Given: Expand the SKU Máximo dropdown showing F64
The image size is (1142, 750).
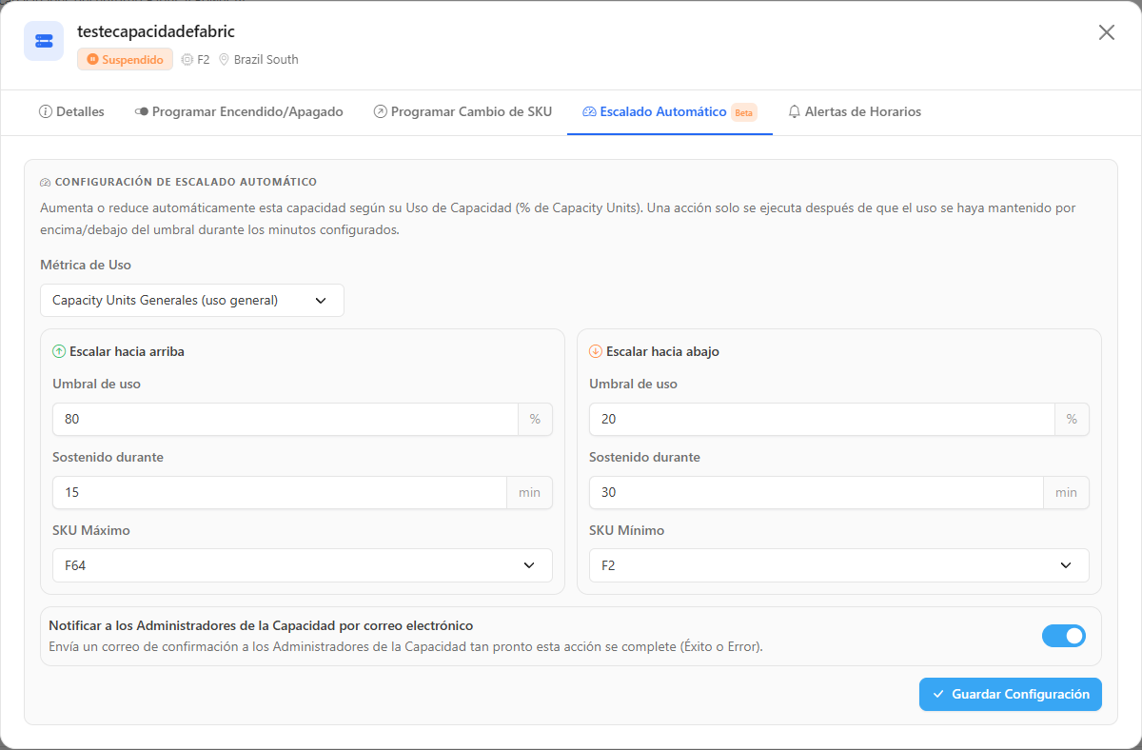Looking at the screenshot, I should (303, 565).
